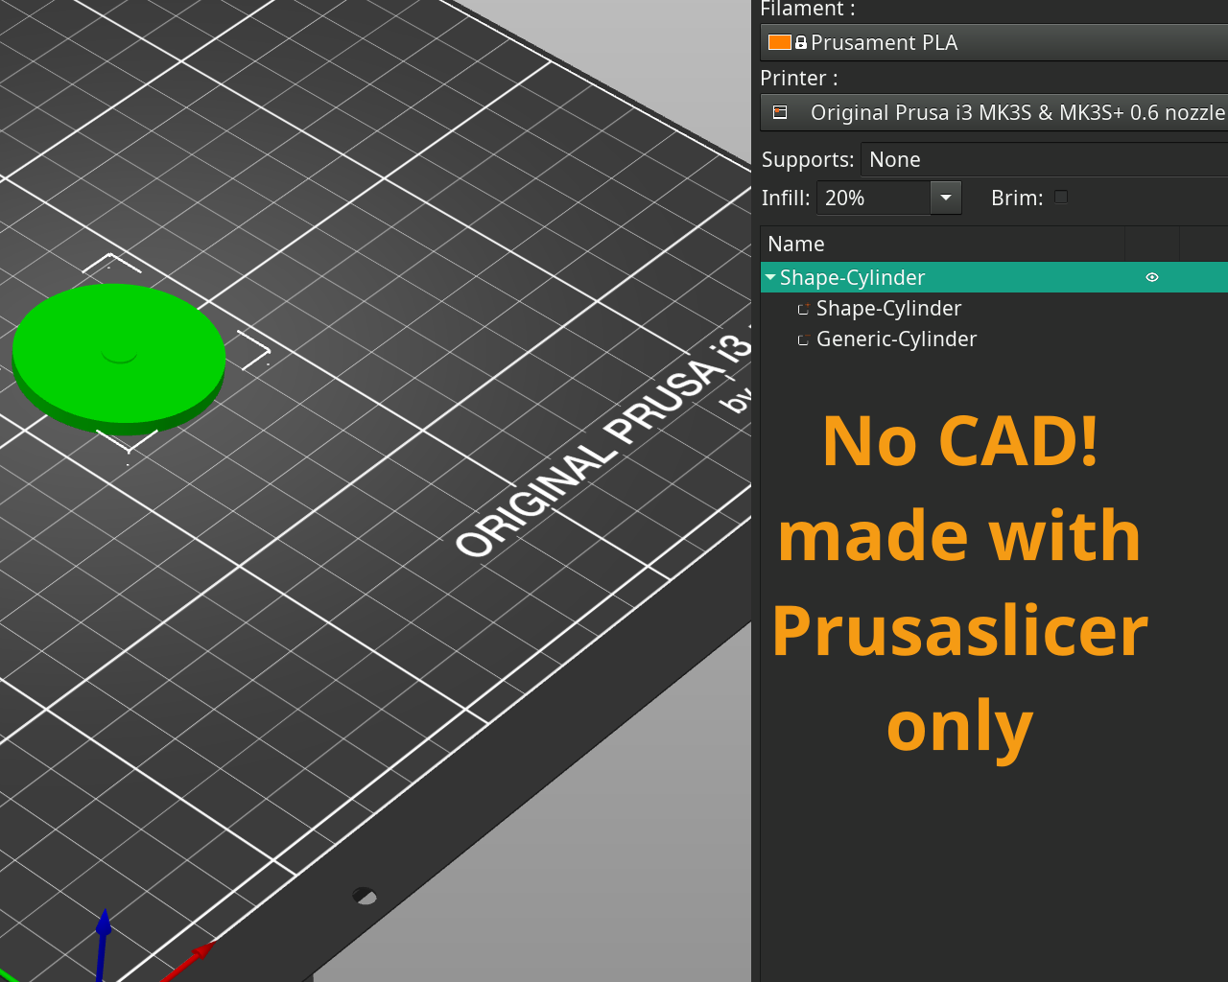This screenshot has width=1228, height=982.
Task: Toggle visibility eye of Shape-Cylinder object
Action: [x=1152, y=277]
